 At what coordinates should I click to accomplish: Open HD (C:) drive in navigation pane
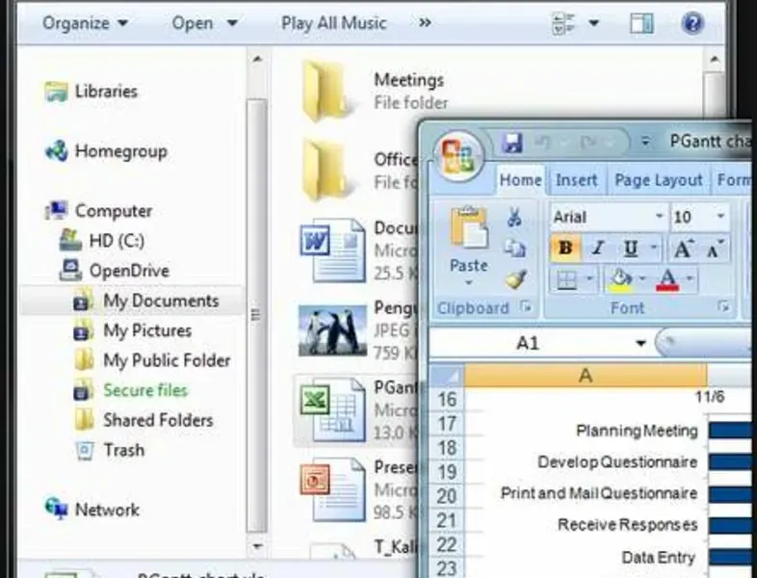point(102,241)
